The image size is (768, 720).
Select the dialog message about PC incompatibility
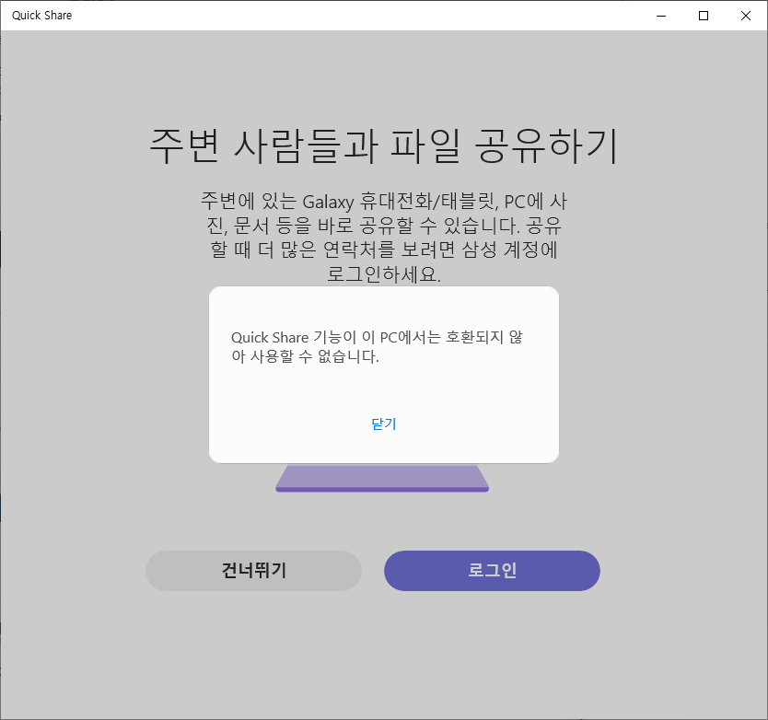[x=377, y=347]
